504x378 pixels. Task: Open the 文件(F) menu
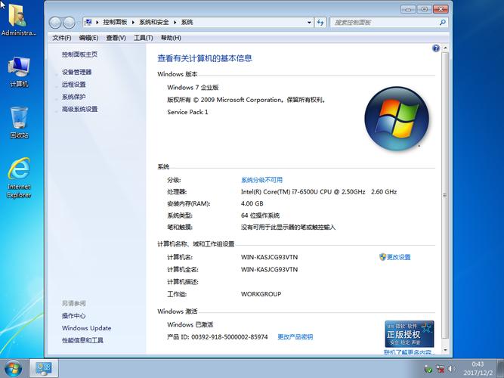pyautogui.click(x=62, y=38)
